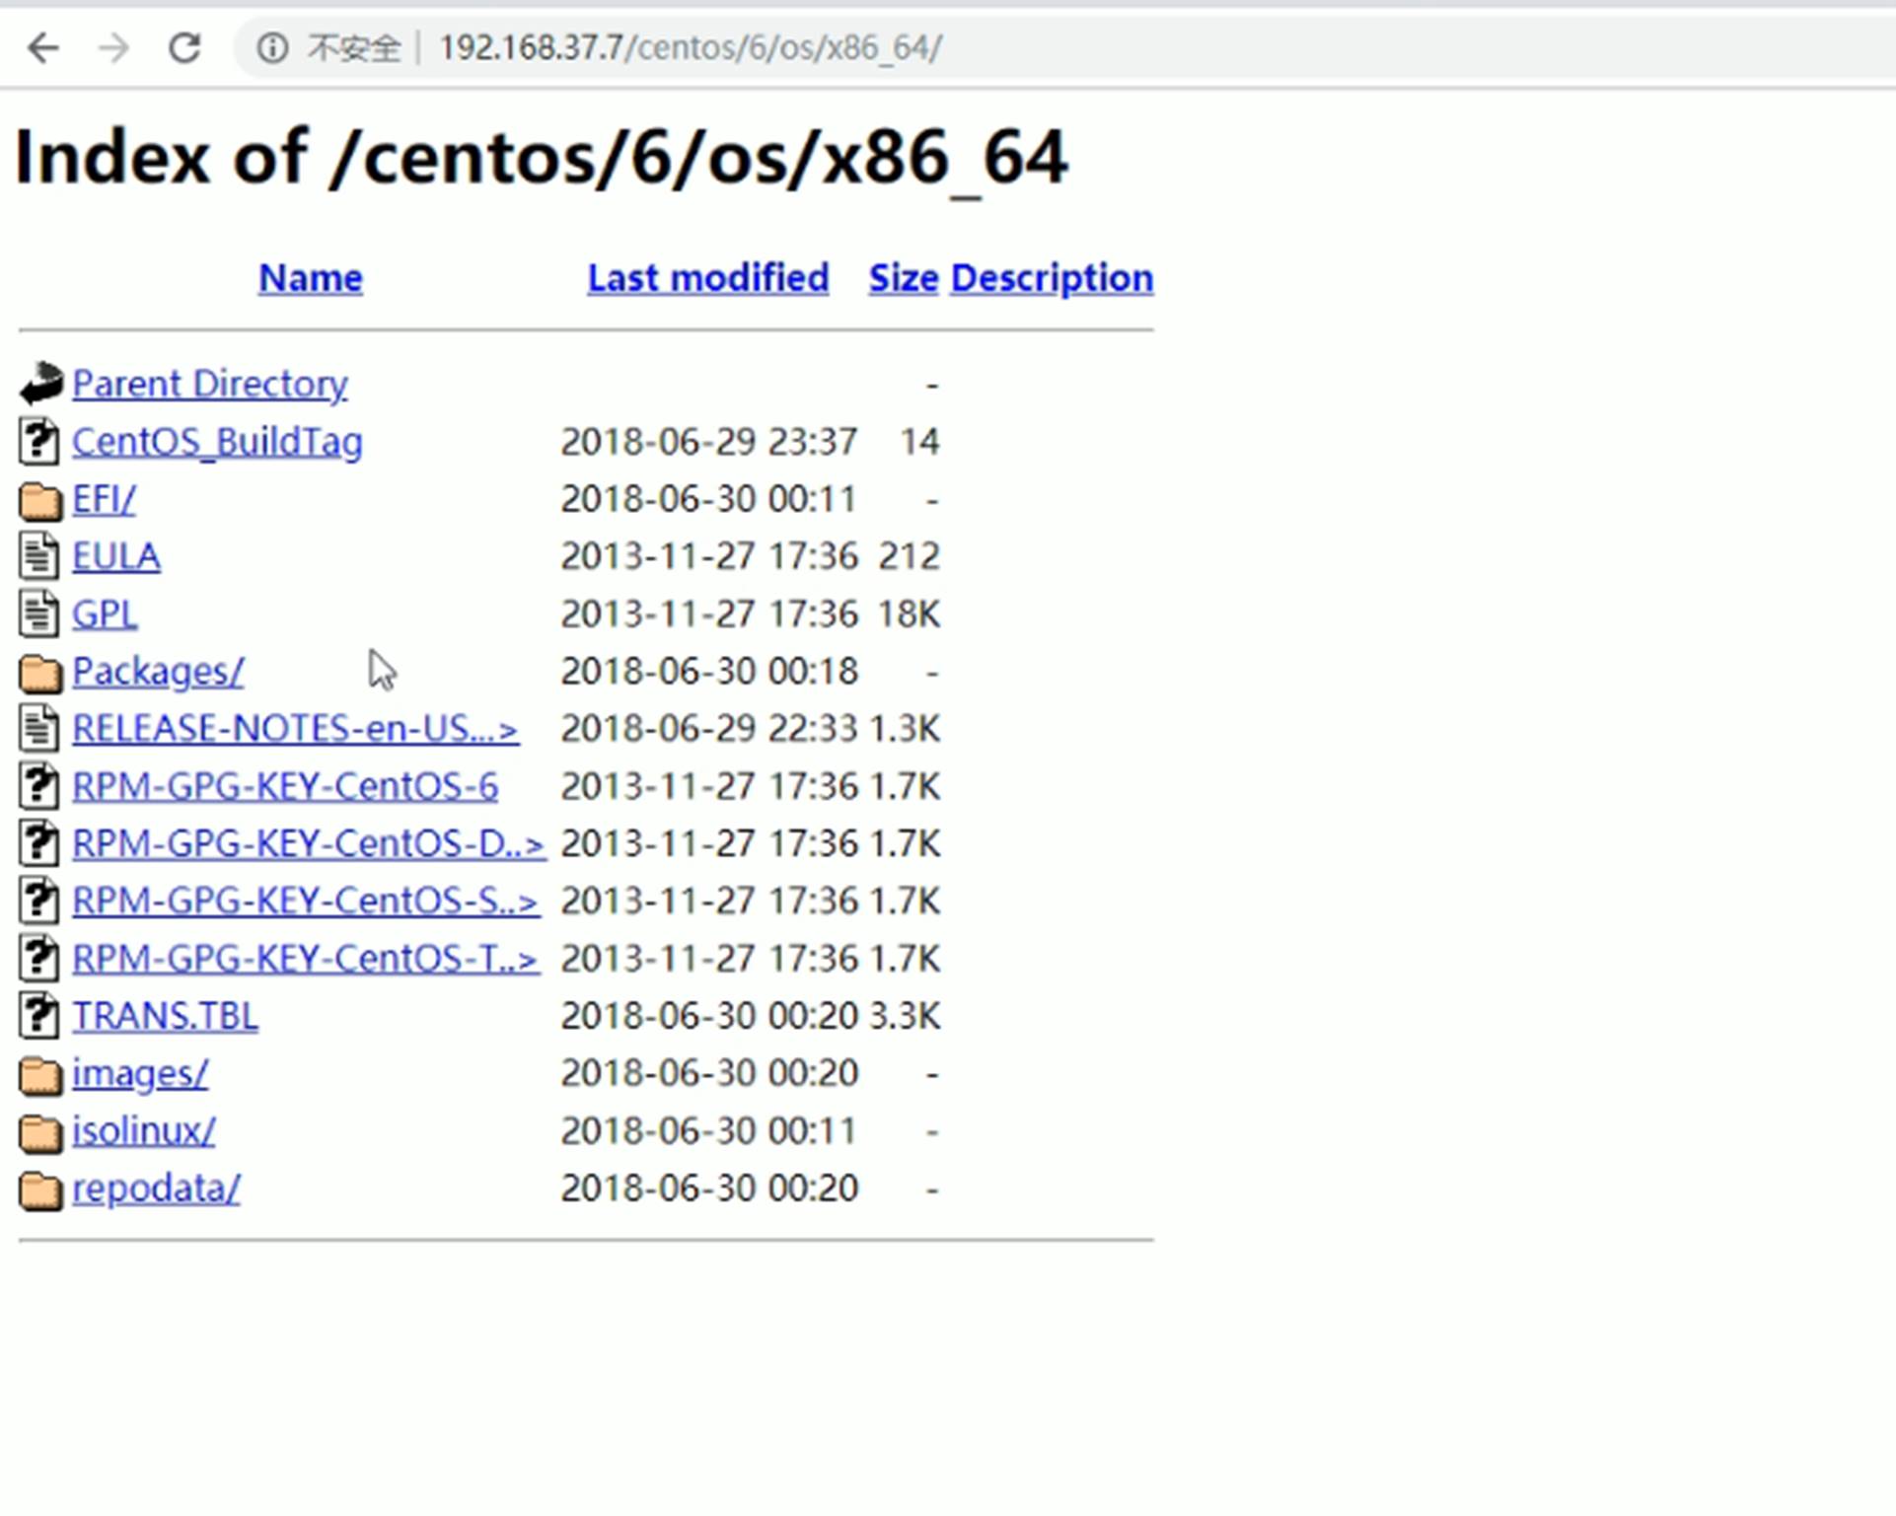
Task: Open the isolinux/ folder link
Action: (143, 1130)
